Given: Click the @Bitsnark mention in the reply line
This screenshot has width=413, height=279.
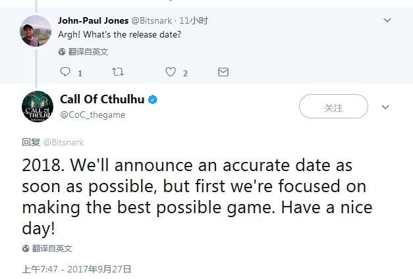Looking at the screenshot, I should pyautogui.click(x=64, y=142).
